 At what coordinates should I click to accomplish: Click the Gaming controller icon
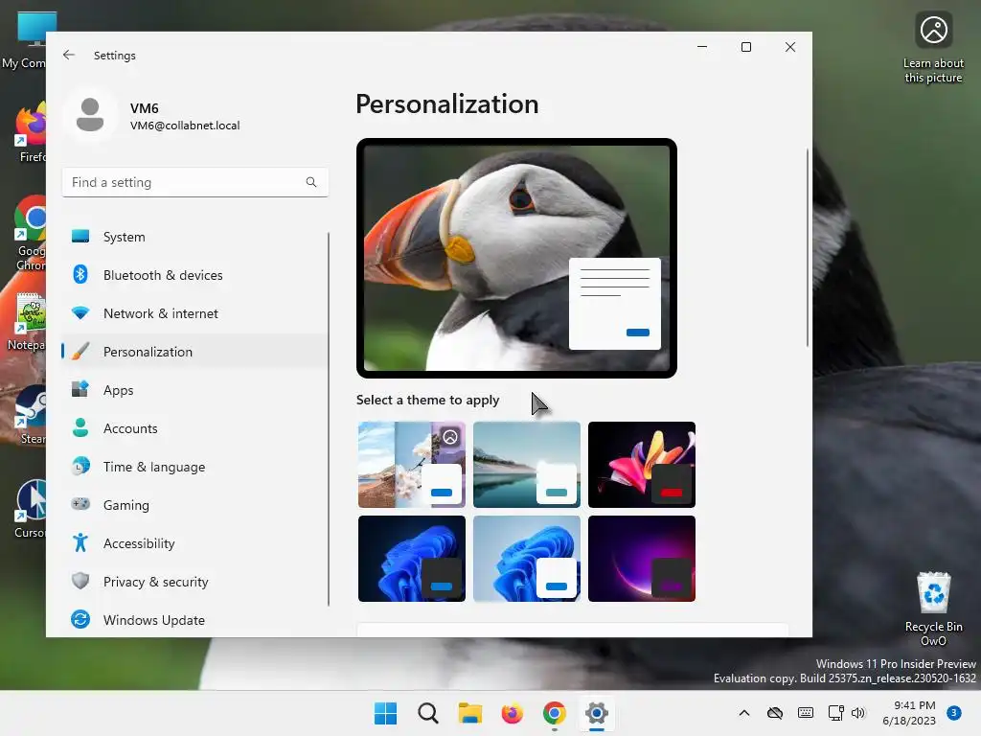(x=80, y=504)
